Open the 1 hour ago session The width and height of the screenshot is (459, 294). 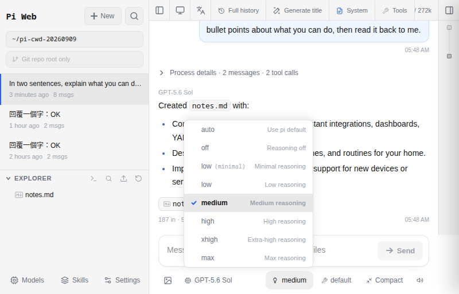(75, 120)
